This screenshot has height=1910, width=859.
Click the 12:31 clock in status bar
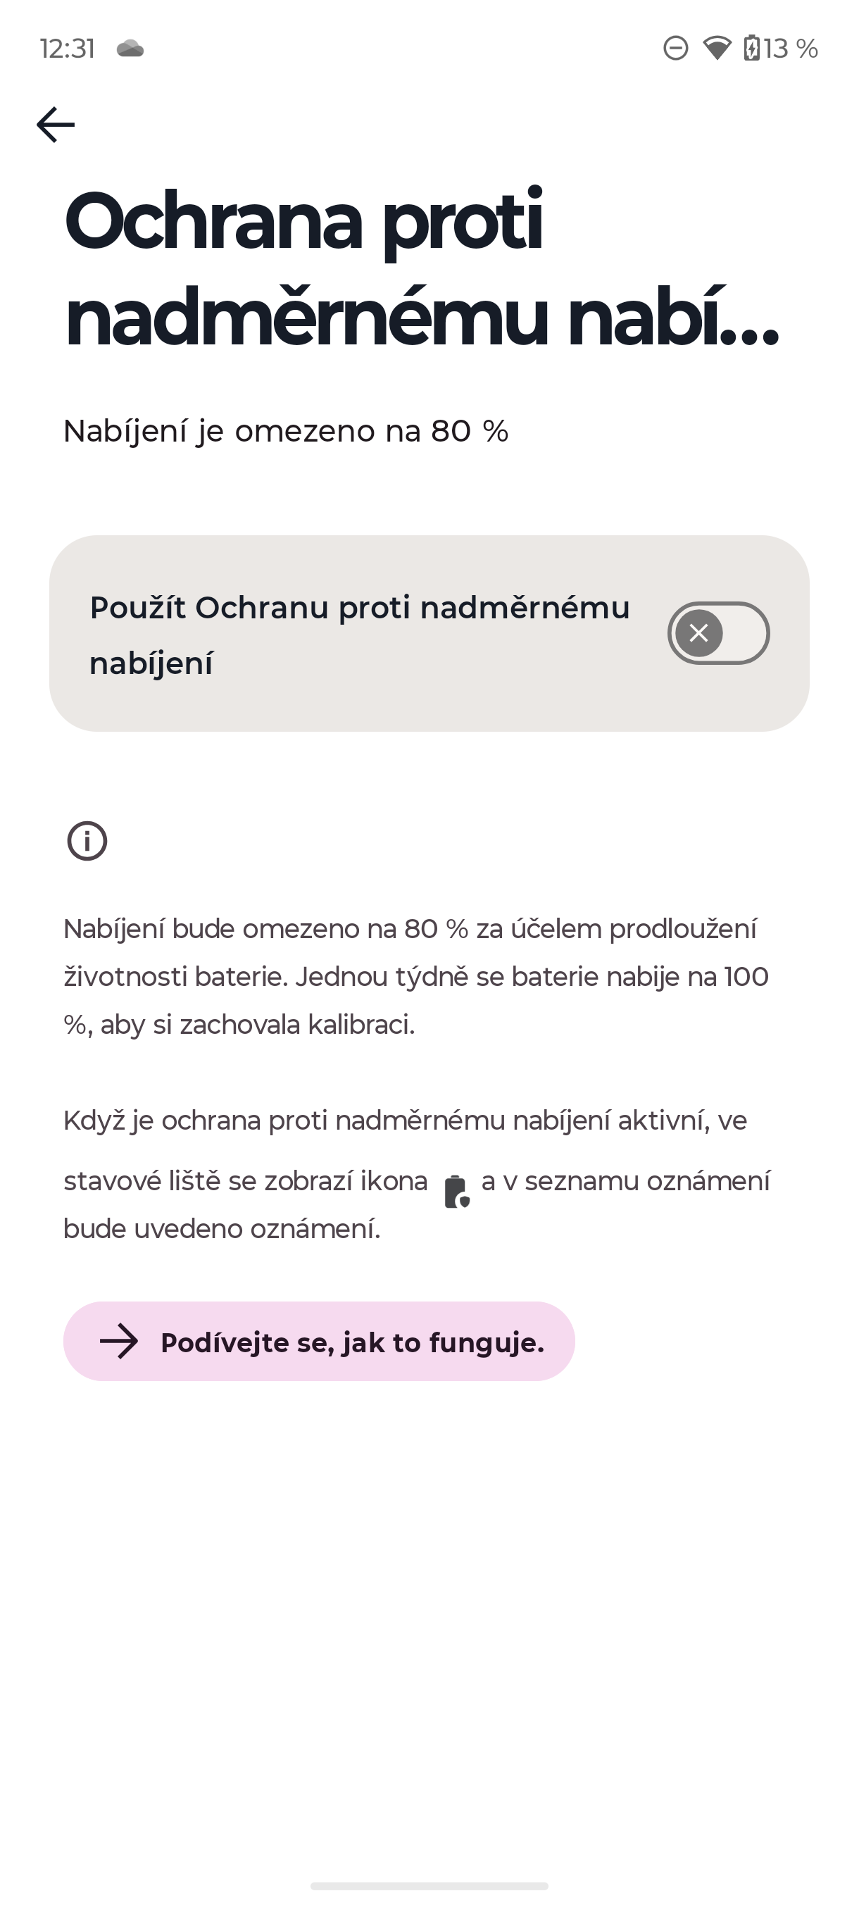[68, 49]
